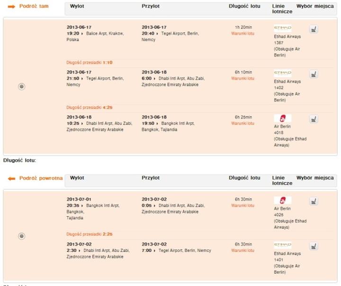Click seat icon for Air Berlin flight 4025

pos(313,201)
